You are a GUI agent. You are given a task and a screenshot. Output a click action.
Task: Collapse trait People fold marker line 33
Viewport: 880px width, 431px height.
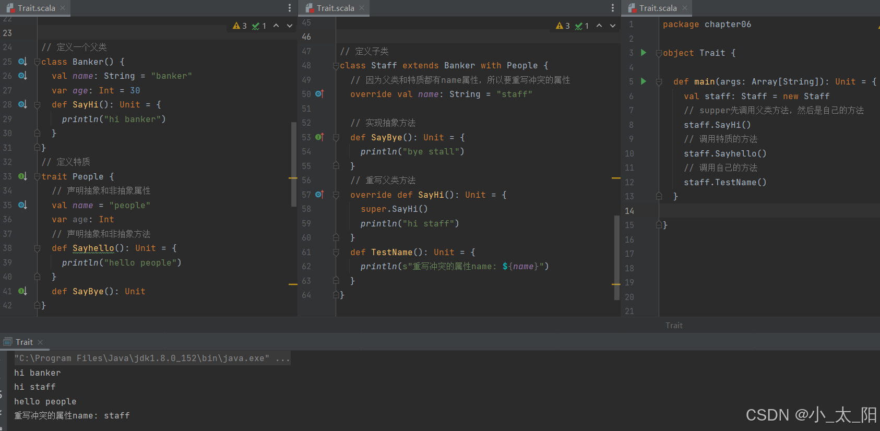tap(37, 176)
